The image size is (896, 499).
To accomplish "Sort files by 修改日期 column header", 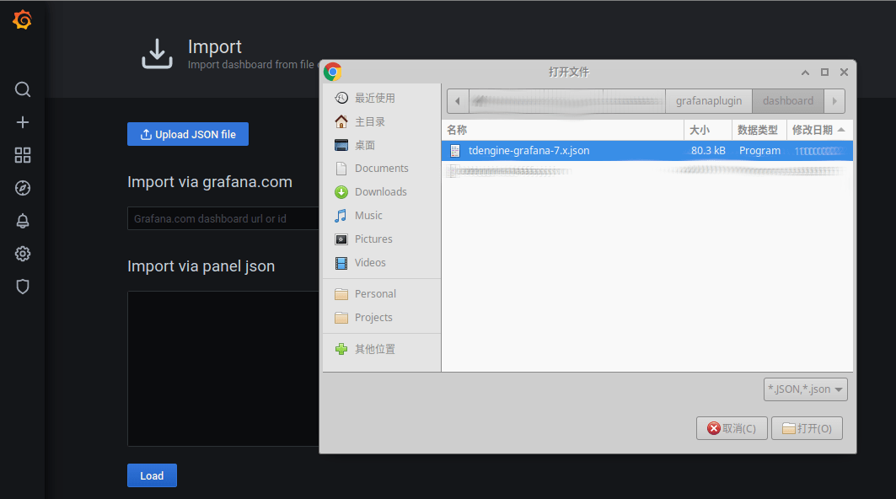I will coord(818,130).
